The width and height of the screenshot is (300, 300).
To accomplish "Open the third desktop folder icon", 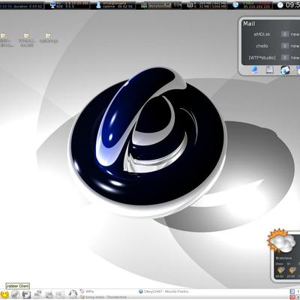I will (48, 35).
